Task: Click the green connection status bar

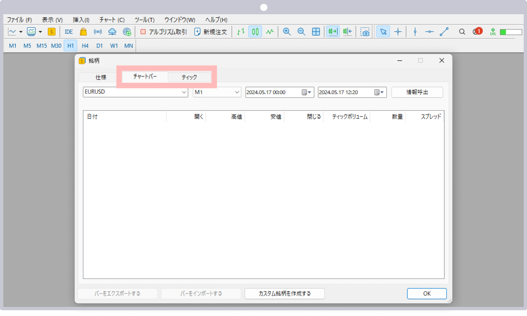Action: [x=511, y=32]
